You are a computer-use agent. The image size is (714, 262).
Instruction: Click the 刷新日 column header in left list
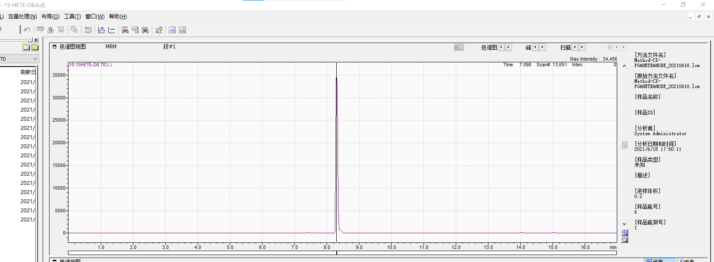27,72
